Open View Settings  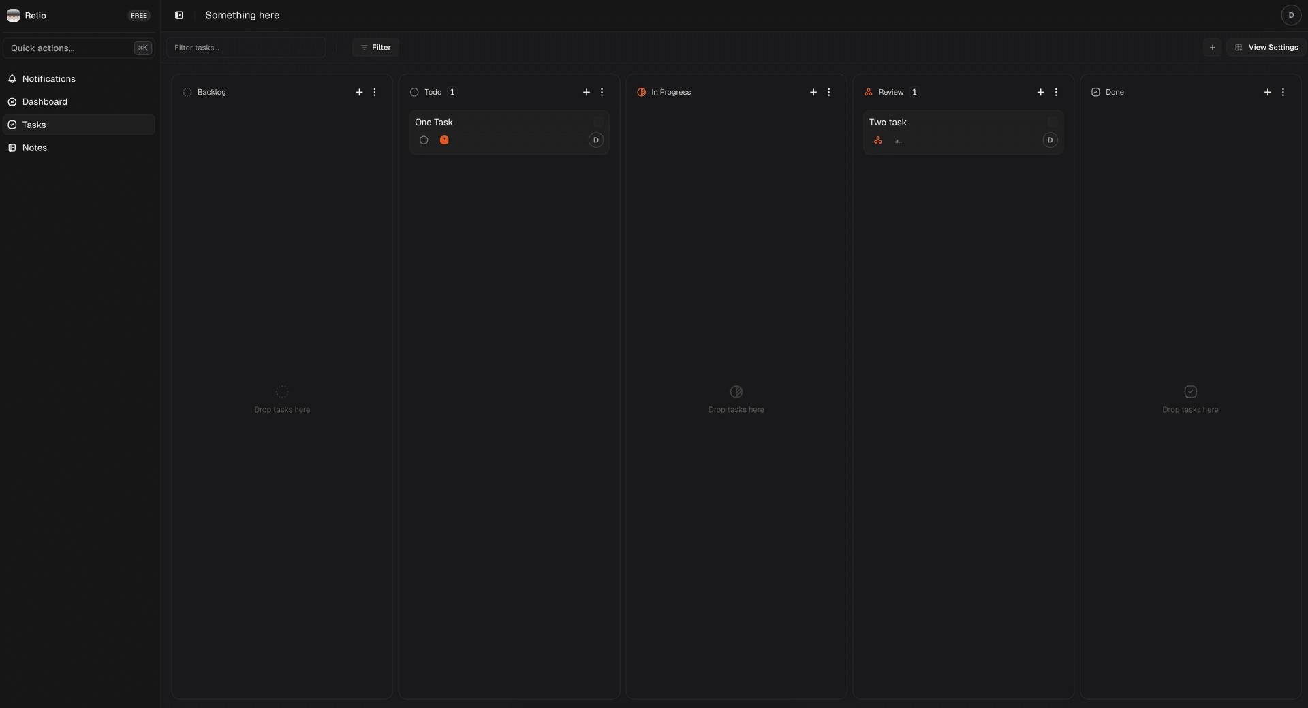click(1266, 47)
